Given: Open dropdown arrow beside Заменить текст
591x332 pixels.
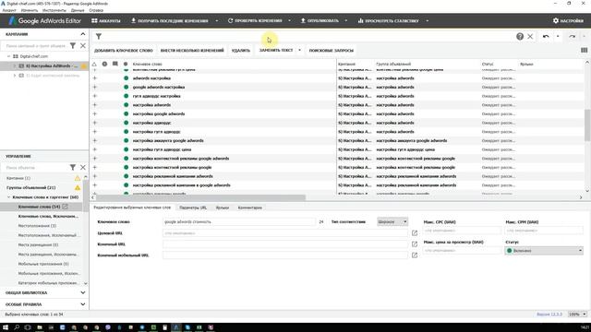Looking at the screenshot, I should tap(299, 50).
